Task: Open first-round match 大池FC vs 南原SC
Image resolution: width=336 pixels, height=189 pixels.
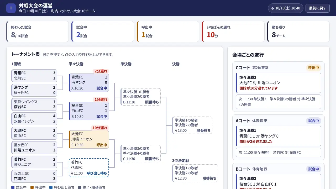Action: point(34,133)
